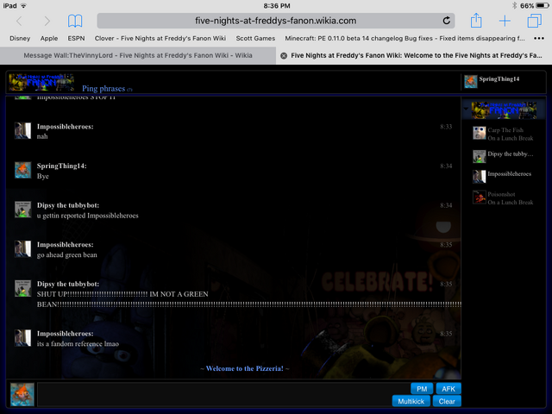Viewport: 552px width, 414px height.
Task: Tap the 8:36 PM clock
Action: [x=277, y=6]
